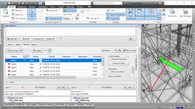The image size is (195, 109).
Task: Click Item 1 select icon
Action: tap(68, 88)
